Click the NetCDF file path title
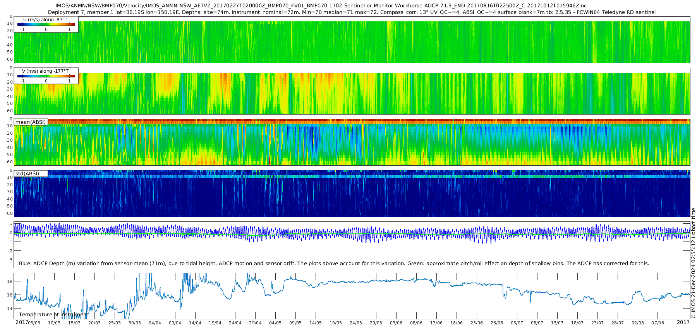This screenshot has width=697, height=329. 321,6
